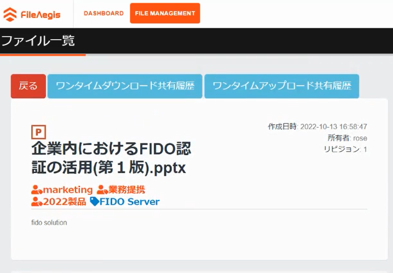
Task: Select the marketing group label
Action: (68, 190)
